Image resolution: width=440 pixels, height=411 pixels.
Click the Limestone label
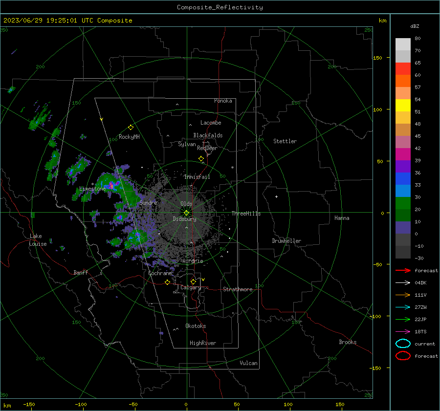92,189
